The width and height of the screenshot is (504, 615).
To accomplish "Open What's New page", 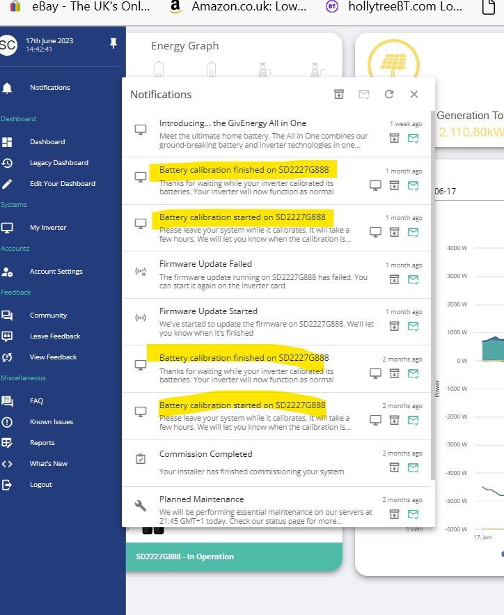I will click(49, 464).
